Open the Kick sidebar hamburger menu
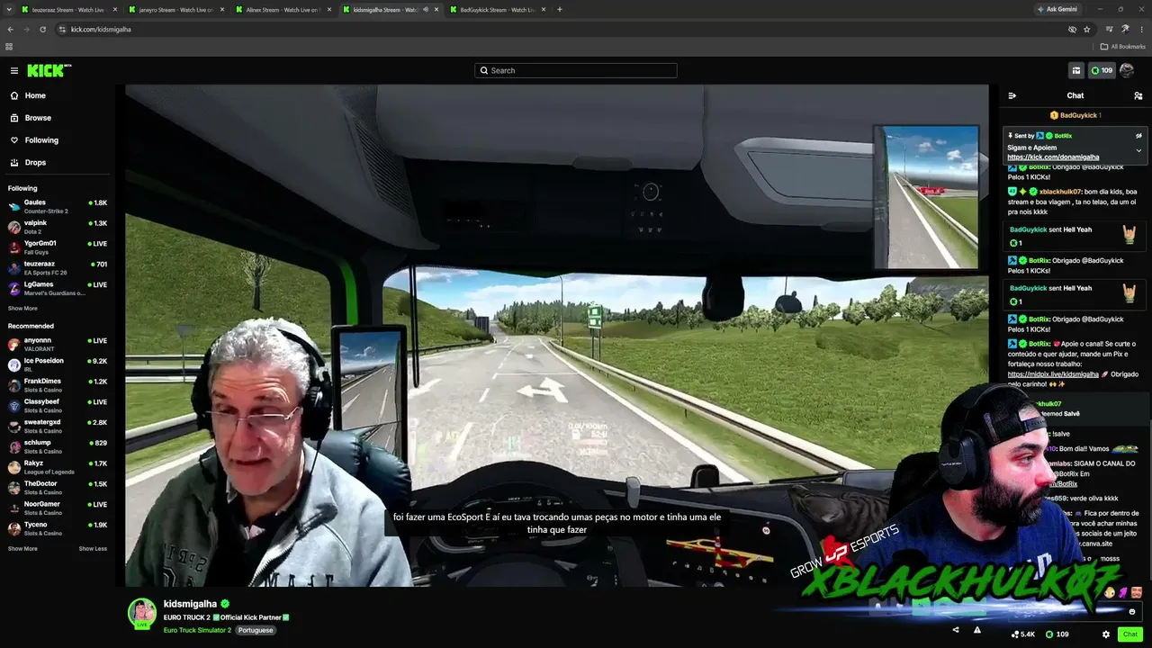The width and height of the screenshot is (1152, 648). pos(14,70)
